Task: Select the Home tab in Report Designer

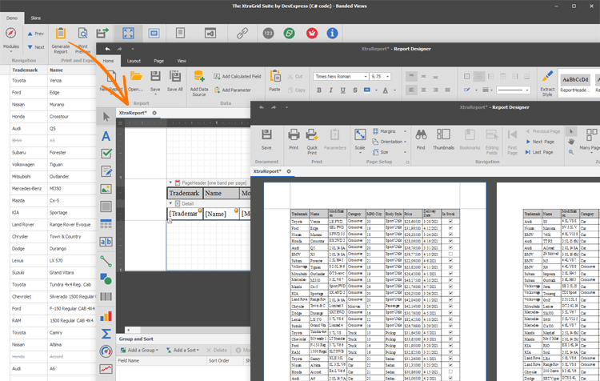Action: [108, 61]
